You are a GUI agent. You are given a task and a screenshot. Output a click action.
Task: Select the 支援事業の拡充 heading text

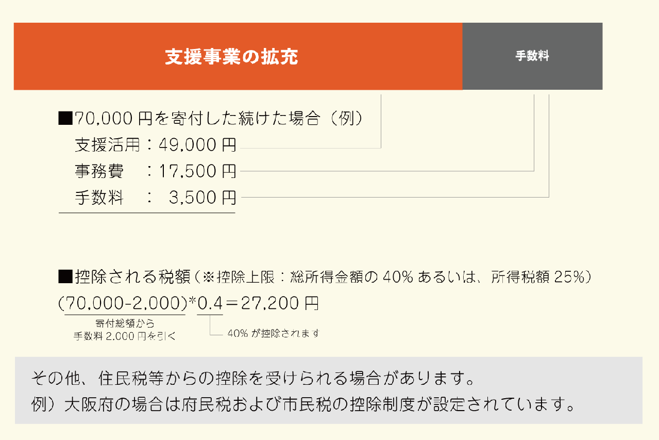coord(232,57)
